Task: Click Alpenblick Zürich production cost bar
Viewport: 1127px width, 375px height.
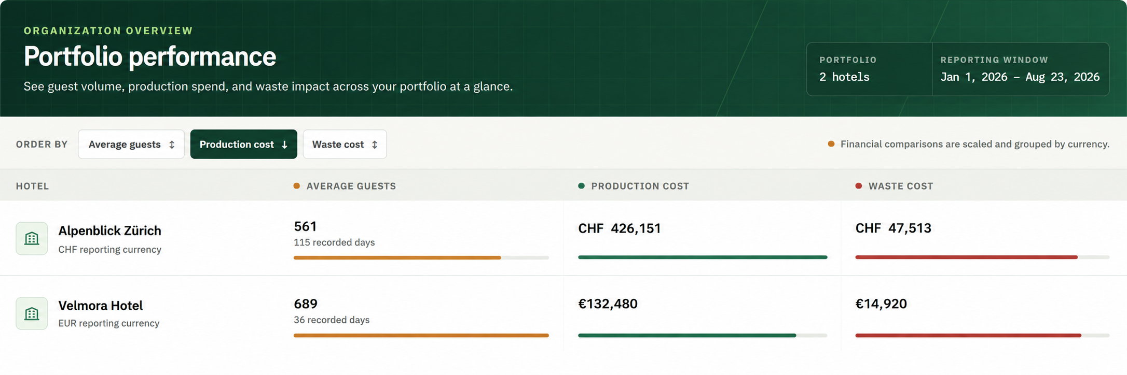Action: click(703, 257)
